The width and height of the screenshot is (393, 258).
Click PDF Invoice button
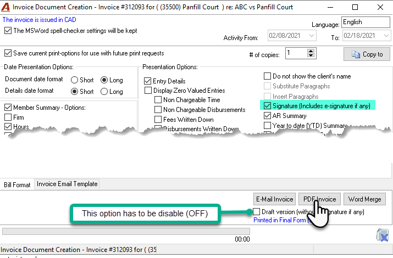point(319,199)
